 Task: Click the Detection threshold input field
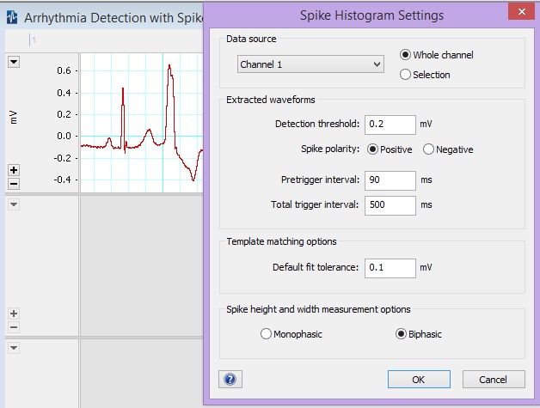390,124
